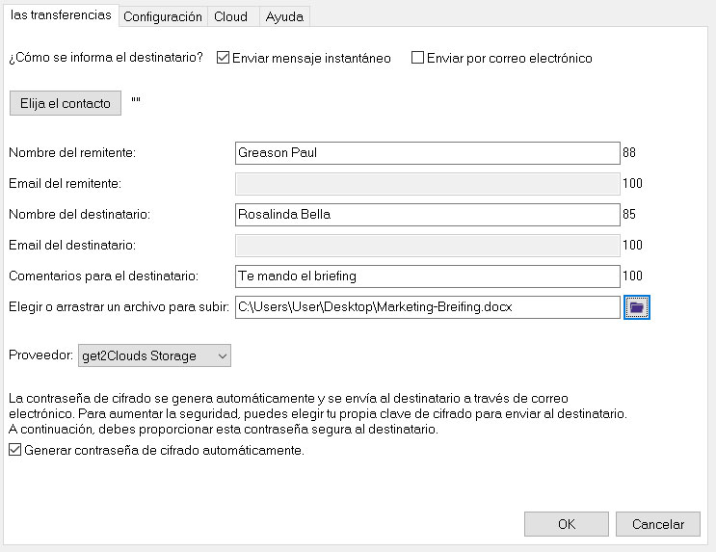Edit the 'Comentarios para el destinatario' field
This screenshot has height=552, width=716.
(426, 276)
